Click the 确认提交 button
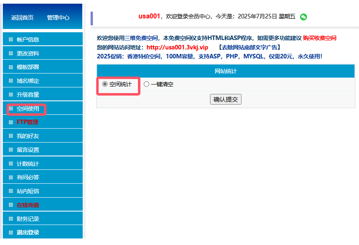This screenshot has width=359, height=245. 226,99
